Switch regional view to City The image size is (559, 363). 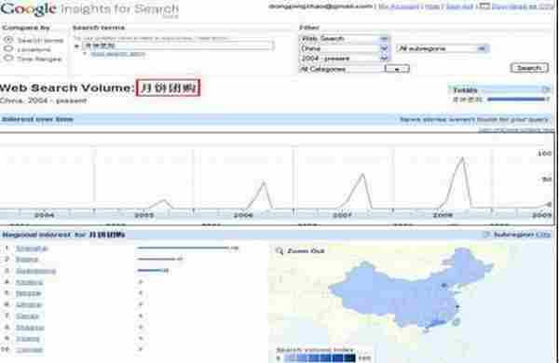pyautogui.click(x=543, y=235)
